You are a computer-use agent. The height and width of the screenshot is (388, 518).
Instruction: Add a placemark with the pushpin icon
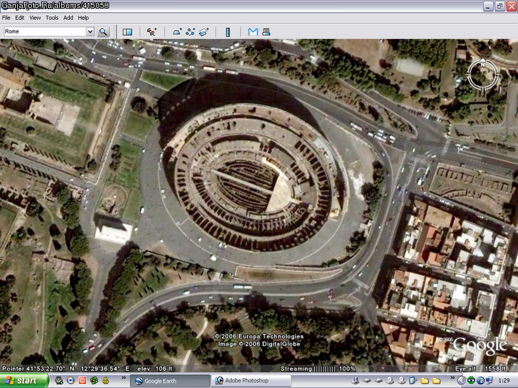(152, 32)
